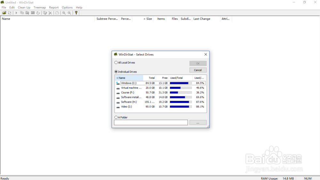Click the Windows (C:) drive icon
The image size is (320, 180).
click(x=118, y=83)
